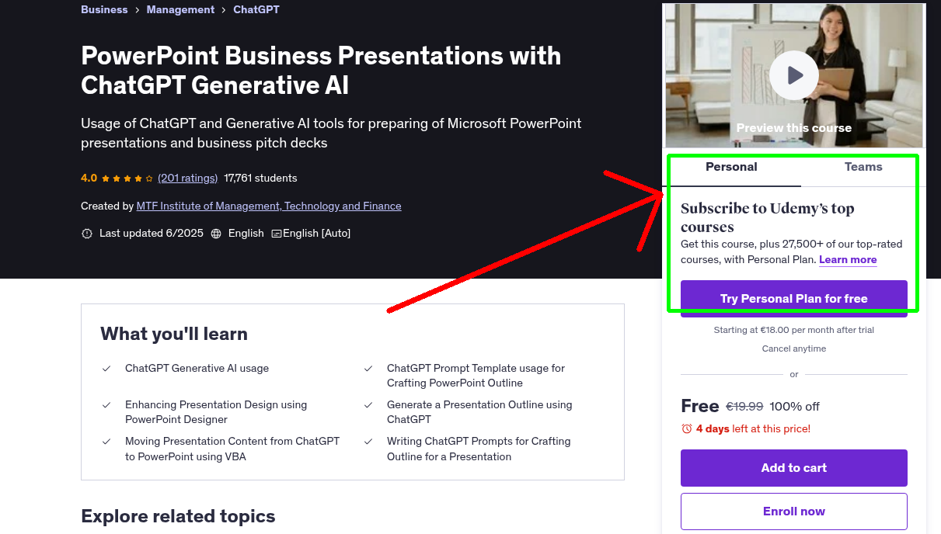This screenshot has height=534, width=941.
Task: Open the Business breadcrumb link
Action: click(104, 9)
